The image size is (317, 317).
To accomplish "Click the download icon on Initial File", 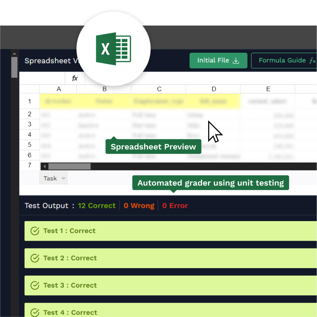I will click(x=236, y=61).
